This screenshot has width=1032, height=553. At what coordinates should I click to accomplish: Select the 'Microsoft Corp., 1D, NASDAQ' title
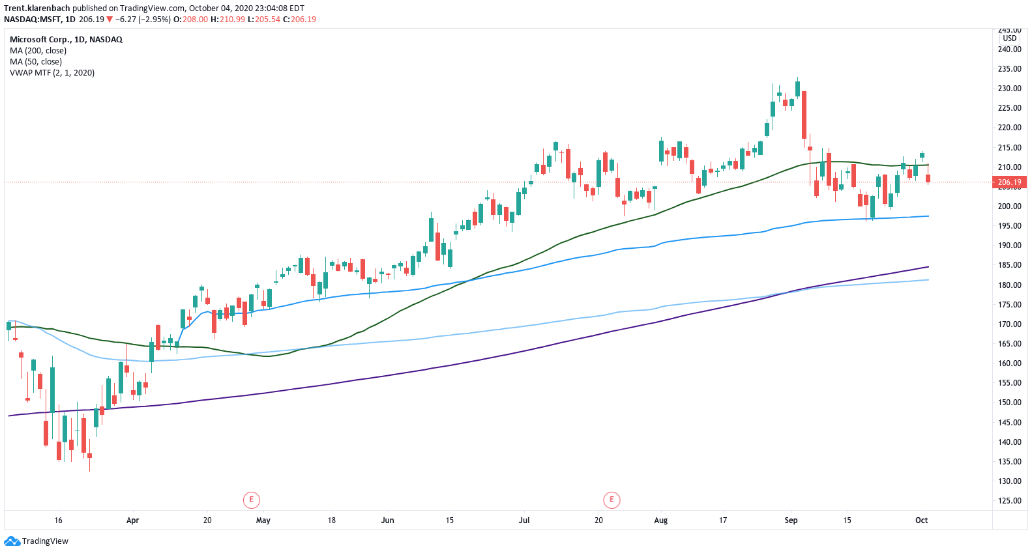click(66, 40)
